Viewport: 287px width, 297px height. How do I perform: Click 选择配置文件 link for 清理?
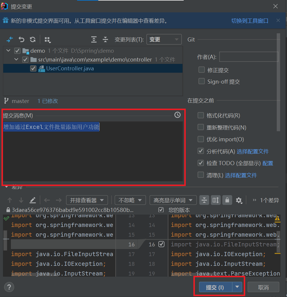tap(241, 175)
